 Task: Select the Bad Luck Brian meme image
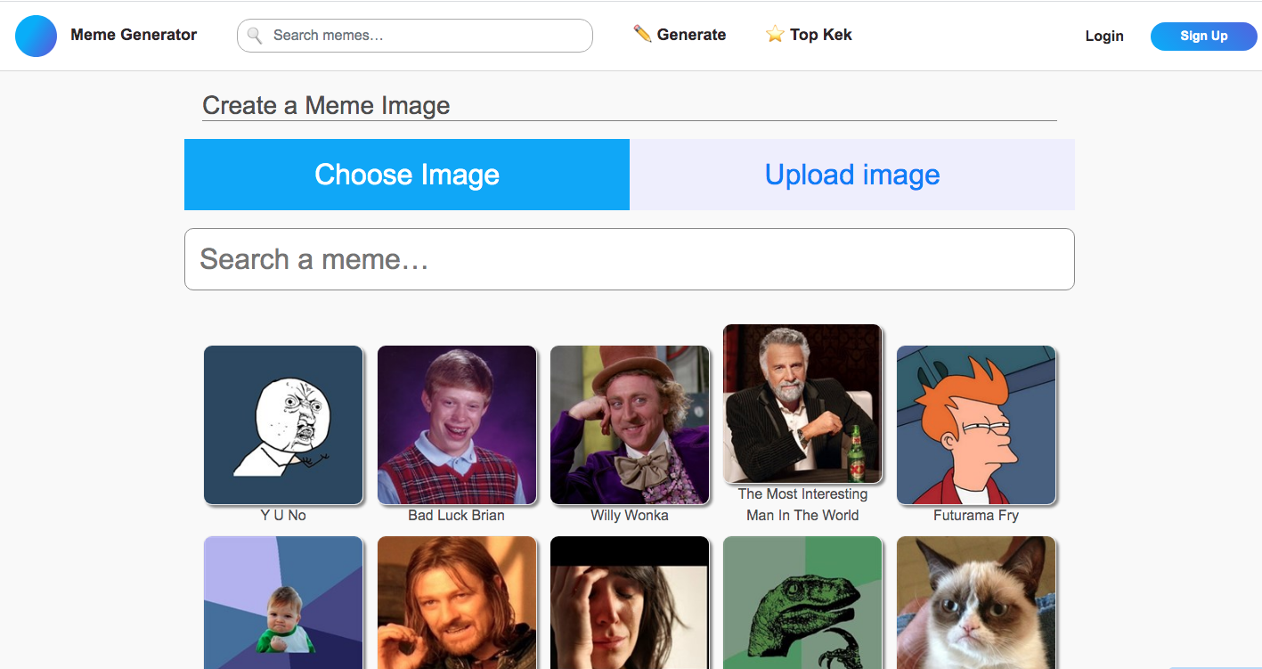pos(457,425)
